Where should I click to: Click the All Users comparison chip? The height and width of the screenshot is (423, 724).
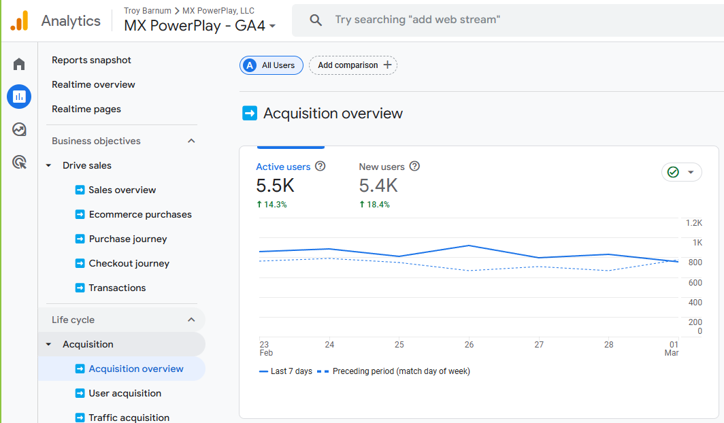tap(271, 65)
